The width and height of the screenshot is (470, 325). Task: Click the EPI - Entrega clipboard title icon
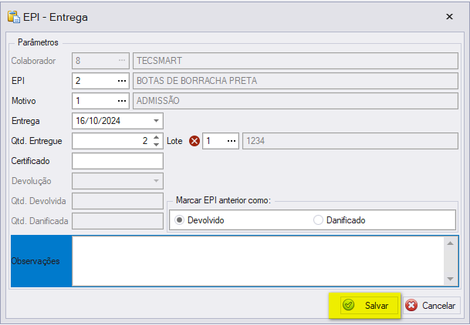pyautogui.click(x=14, y=17)
